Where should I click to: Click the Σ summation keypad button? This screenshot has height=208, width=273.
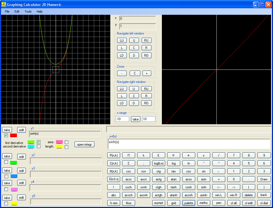129,163
